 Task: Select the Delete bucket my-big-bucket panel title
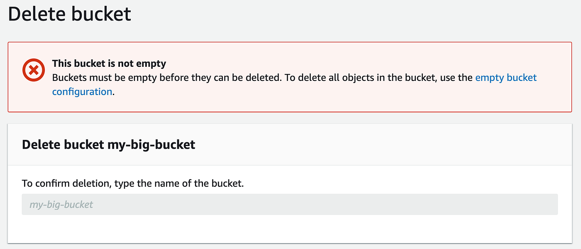pyautogui.click(x=108, y=144)
